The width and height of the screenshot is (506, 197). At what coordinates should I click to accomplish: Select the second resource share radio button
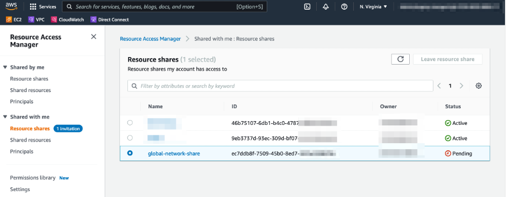tap(130, 138)
